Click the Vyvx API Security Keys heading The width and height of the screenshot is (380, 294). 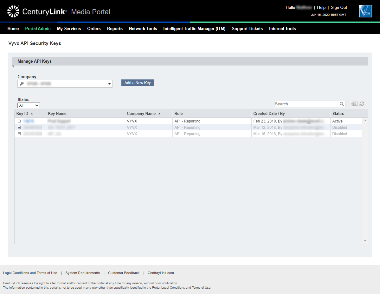[x=35, y=43]
